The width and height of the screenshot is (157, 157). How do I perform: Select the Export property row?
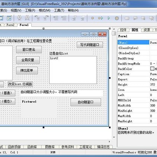coord(137,79)
